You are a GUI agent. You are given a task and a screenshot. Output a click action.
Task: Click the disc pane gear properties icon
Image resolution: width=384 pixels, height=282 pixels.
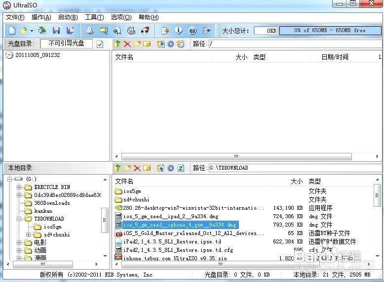click(x=170, y=44)
